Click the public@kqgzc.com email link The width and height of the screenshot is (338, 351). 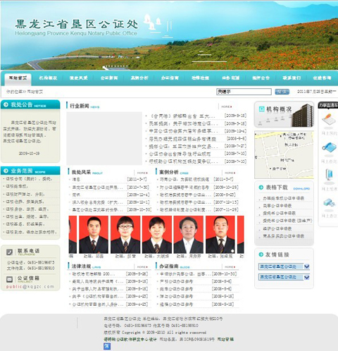pyautogui.click(x=30, y=287)
